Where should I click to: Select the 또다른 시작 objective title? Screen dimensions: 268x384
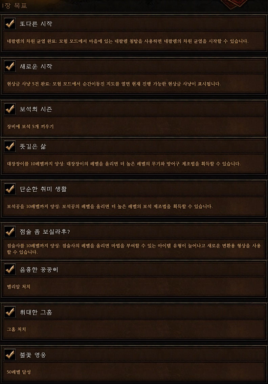pos(36,24)
